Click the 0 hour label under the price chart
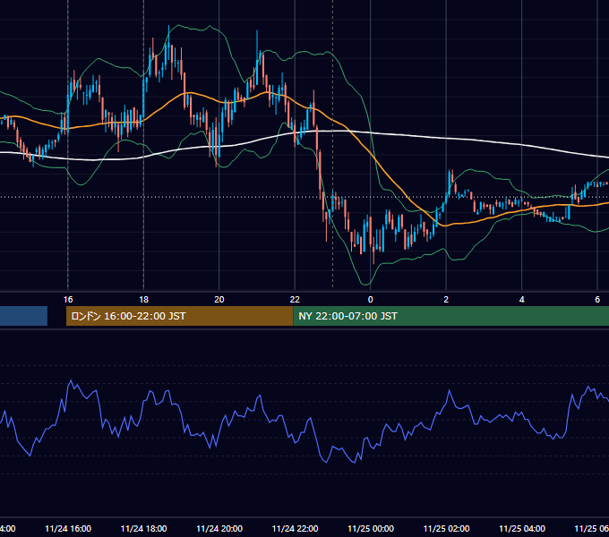Image resolution: width=609 pixels, height=537 pixels. click(x=371, y=300)
